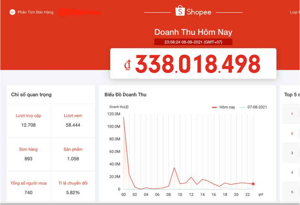Open the Loại option at top right
This screenshot has height=205, width=300.
click(294, 12)
